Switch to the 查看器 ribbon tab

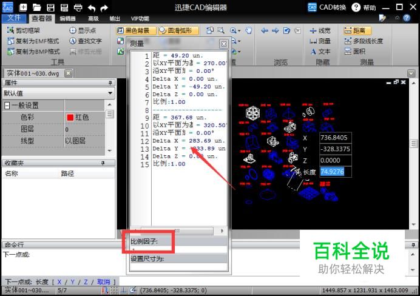pos(41,18)
